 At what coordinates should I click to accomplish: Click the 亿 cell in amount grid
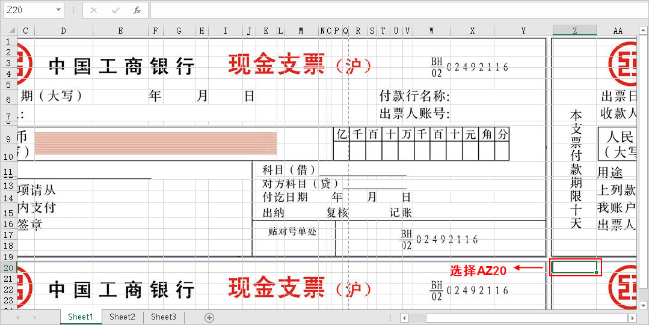342,135
